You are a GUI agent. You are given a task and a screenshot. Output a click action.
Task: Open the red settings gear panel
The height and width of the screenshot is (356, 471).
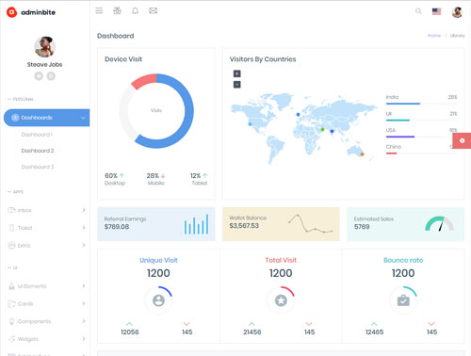462,140
